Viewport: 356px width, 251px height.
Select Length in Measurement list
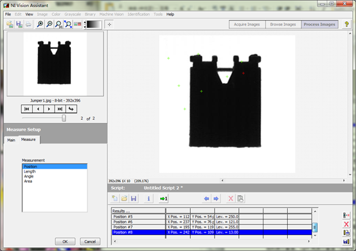55,171
